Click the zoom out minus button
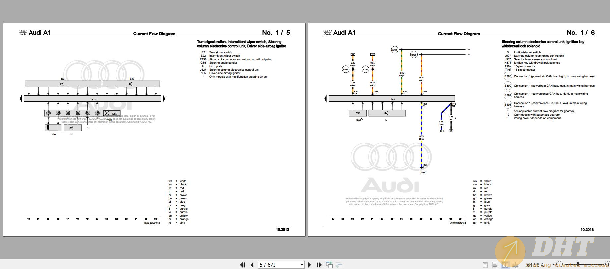 pyautogui.click(x=559, y=264)
